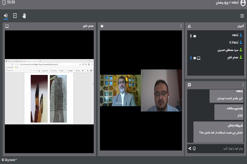Viewport: 247px width, 164px height.
Task: Toggle the speaker sound icon
Action: point(6,16)
